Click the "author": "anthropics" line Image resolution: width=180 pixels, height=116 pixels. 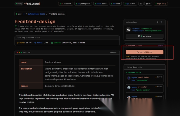pyautogui.click(x=142, y=29)
